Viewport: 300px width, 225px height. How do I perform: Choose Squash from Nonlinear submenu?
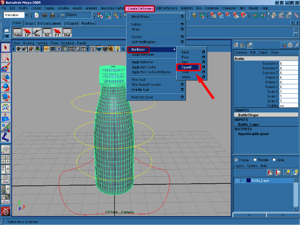[187, 67]
